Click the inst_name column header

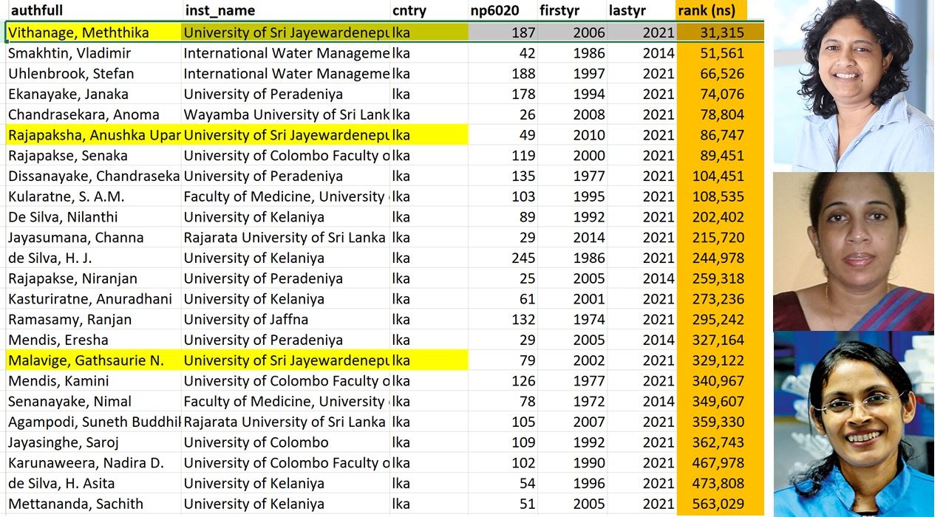285,10
